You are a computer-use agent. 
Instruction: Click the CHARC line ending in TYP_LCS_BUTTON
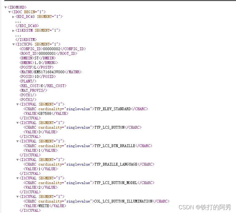pyautogui.click(x=82, y=127)
